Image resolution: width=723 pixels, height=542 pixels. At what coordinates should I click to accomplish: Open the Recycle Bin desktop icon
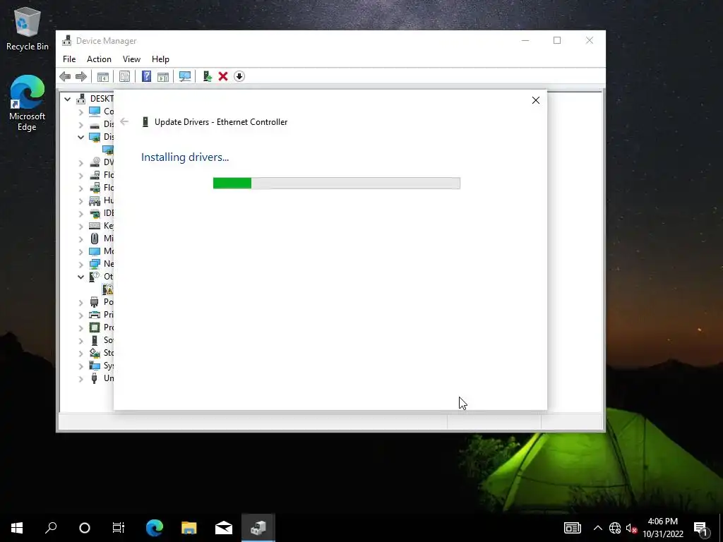pyautogui.click(x=28, y=28)
